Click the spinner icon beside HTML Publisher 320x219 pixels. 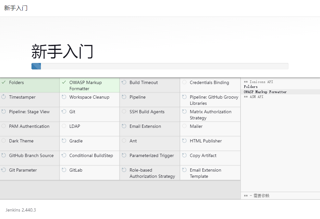click(184, 141)
